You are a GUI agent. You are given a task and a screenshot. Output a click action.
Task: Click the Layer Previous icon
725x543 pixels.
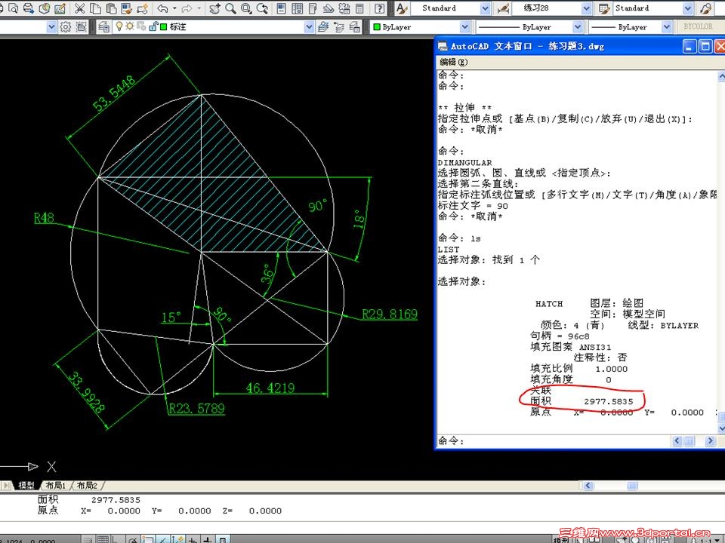pos(339,27)
